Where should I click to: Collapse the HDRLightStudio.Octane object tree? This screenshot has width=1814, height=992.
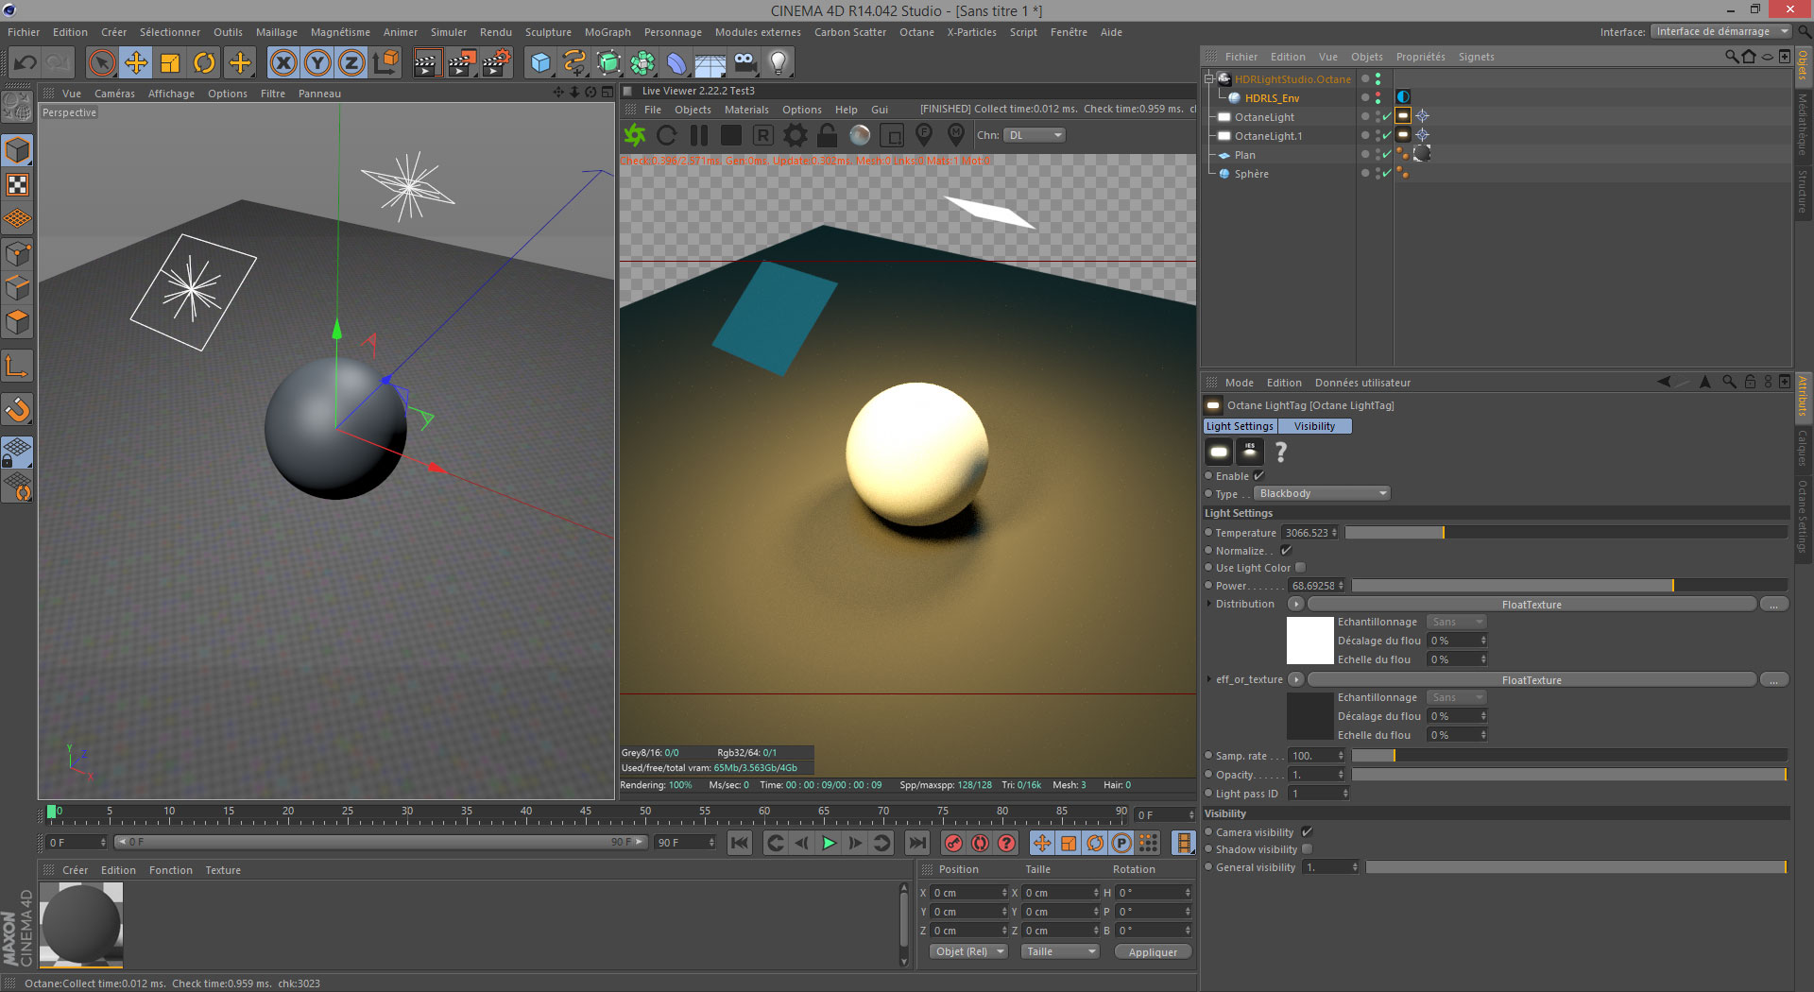point(1208,79)
